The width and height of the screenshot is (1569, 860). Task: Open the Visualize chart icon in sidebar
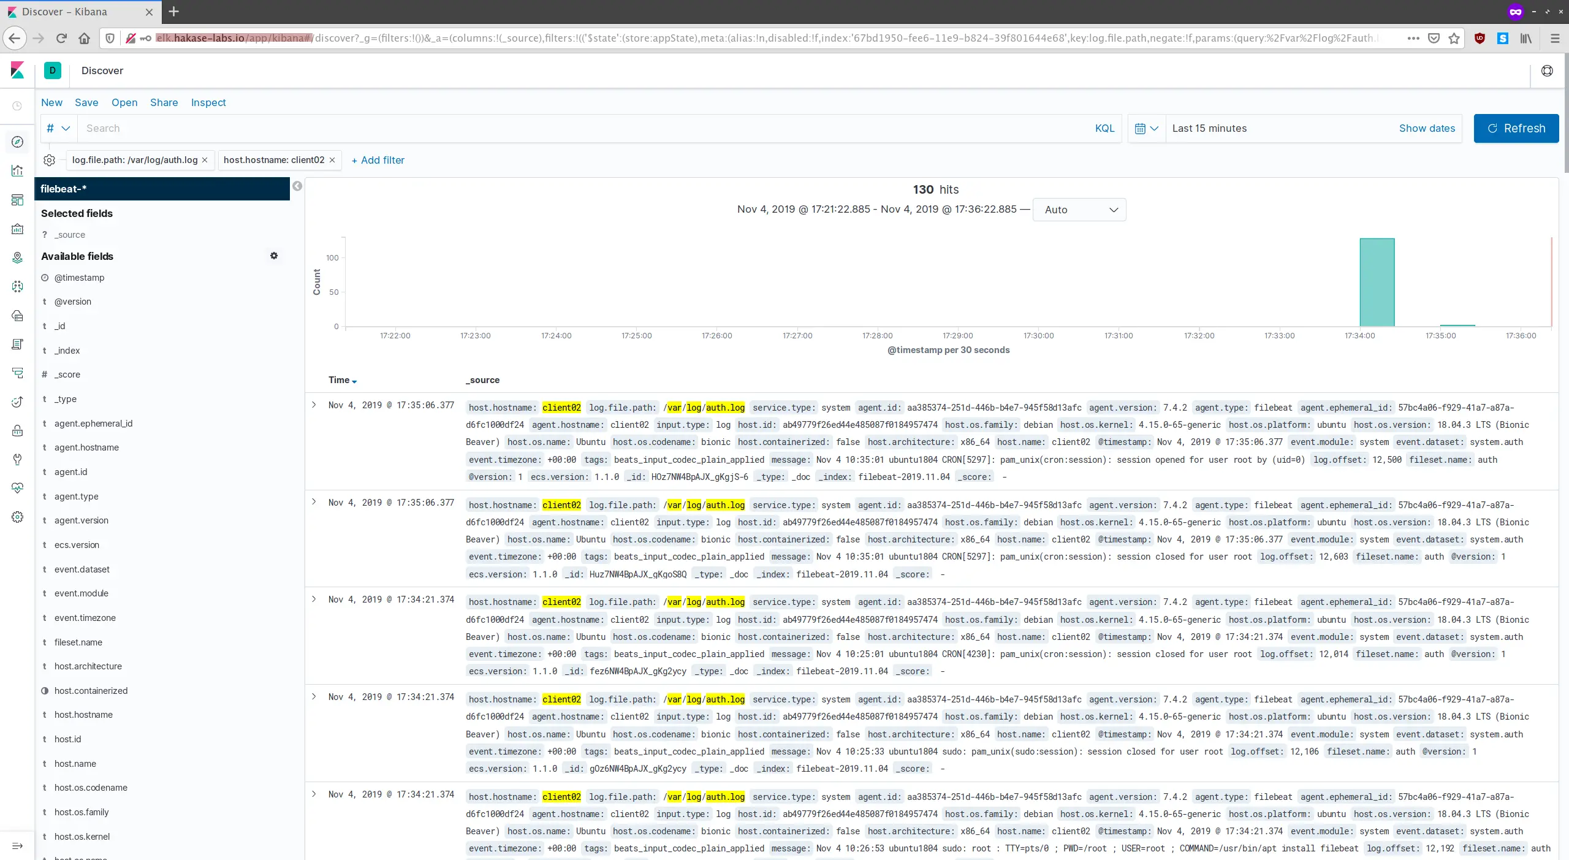pos(17,171)
